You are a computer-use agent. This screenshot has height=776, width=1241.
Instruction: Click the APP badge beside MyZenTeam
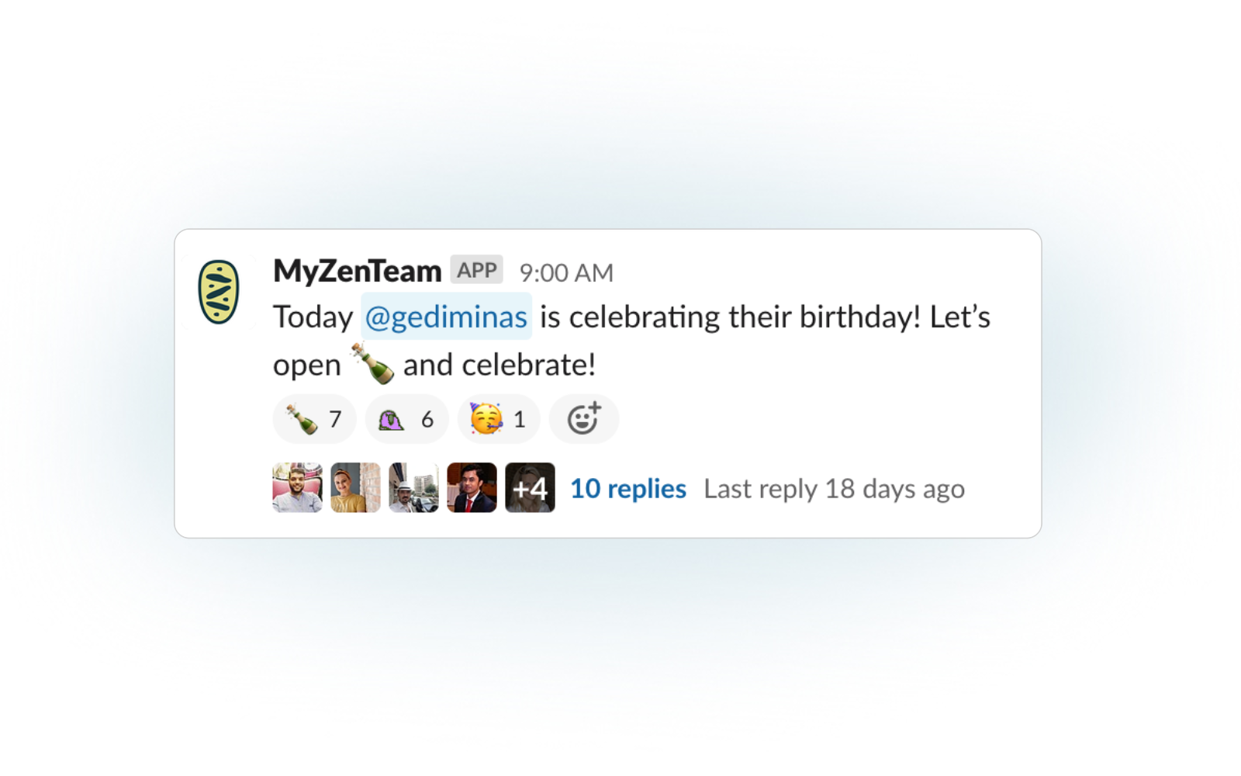pyautogui.click(x=476, y=270)
